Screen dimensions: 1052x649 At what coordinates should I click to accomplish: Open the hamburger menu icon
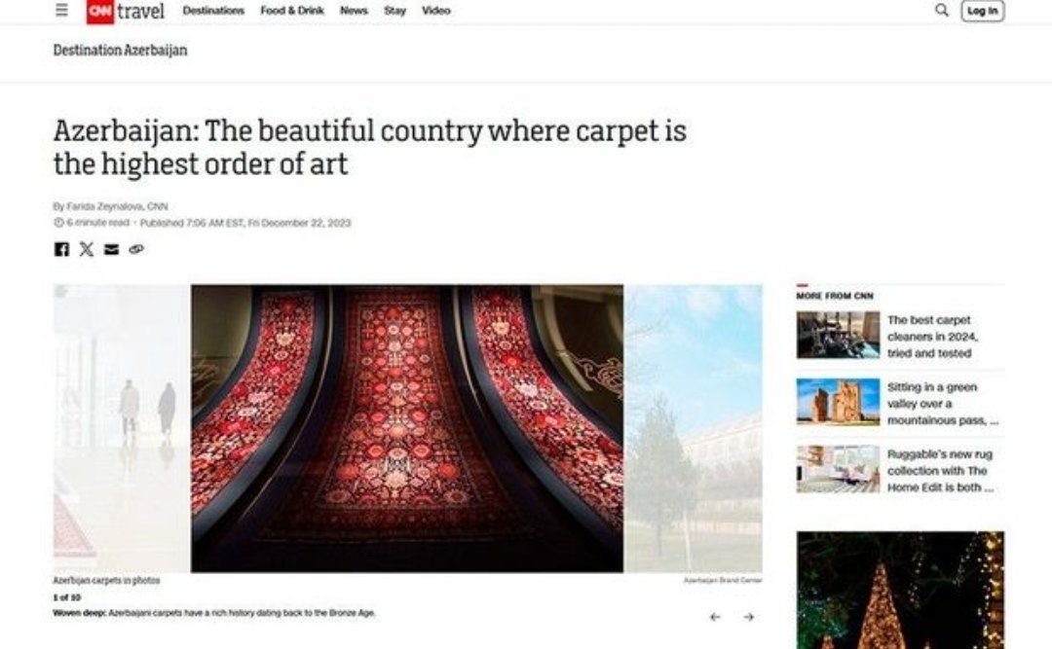click(x=61, y=10)
